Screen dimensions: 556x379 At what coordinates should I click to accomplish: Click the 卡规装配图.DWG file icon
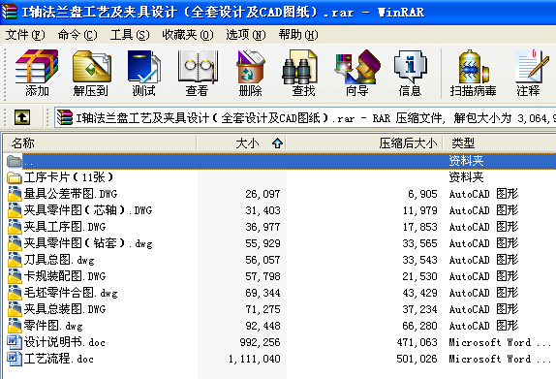coord(15,276)
